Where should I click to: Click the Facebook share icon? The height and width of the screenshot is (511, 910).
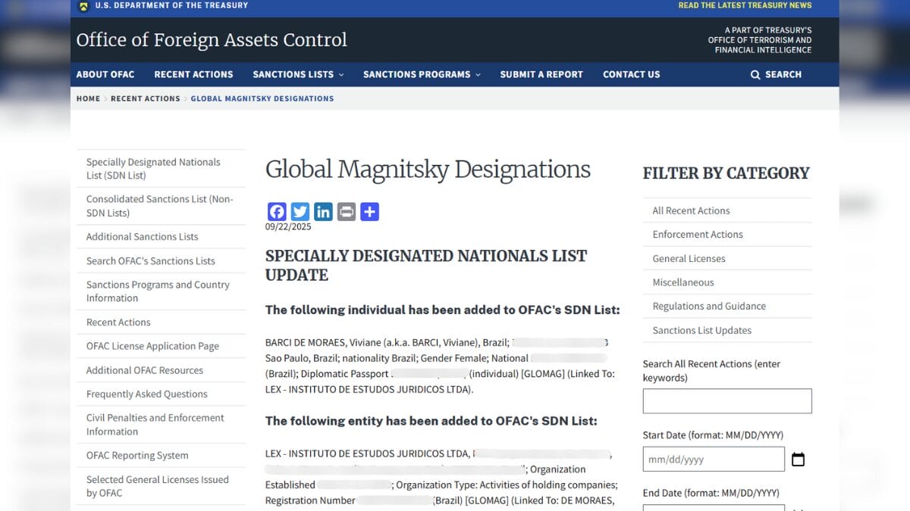(277, 212)
